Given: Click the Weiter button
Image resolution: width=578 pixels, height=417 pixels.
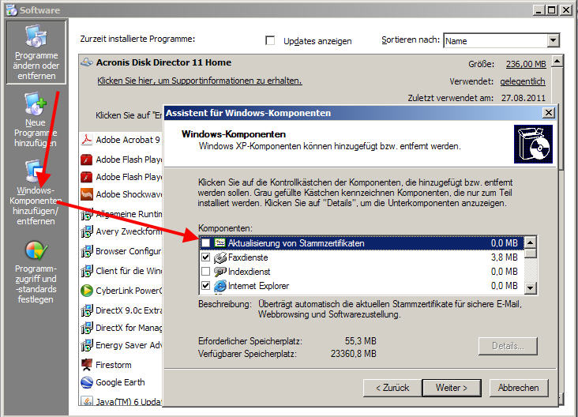Looking at the screenshot, I should tap(452, 388).
